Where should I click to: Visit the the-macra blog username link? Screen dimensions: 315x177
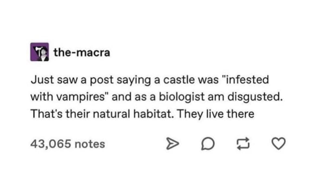tap(82, 52)
